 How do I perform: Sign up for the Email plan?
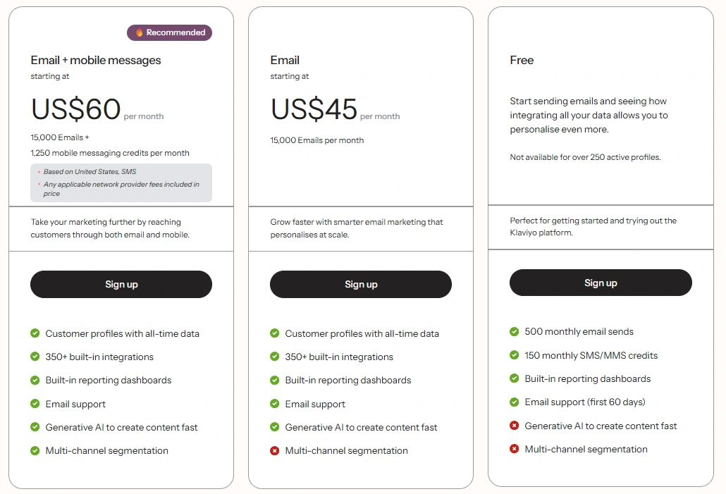(360, 284)
